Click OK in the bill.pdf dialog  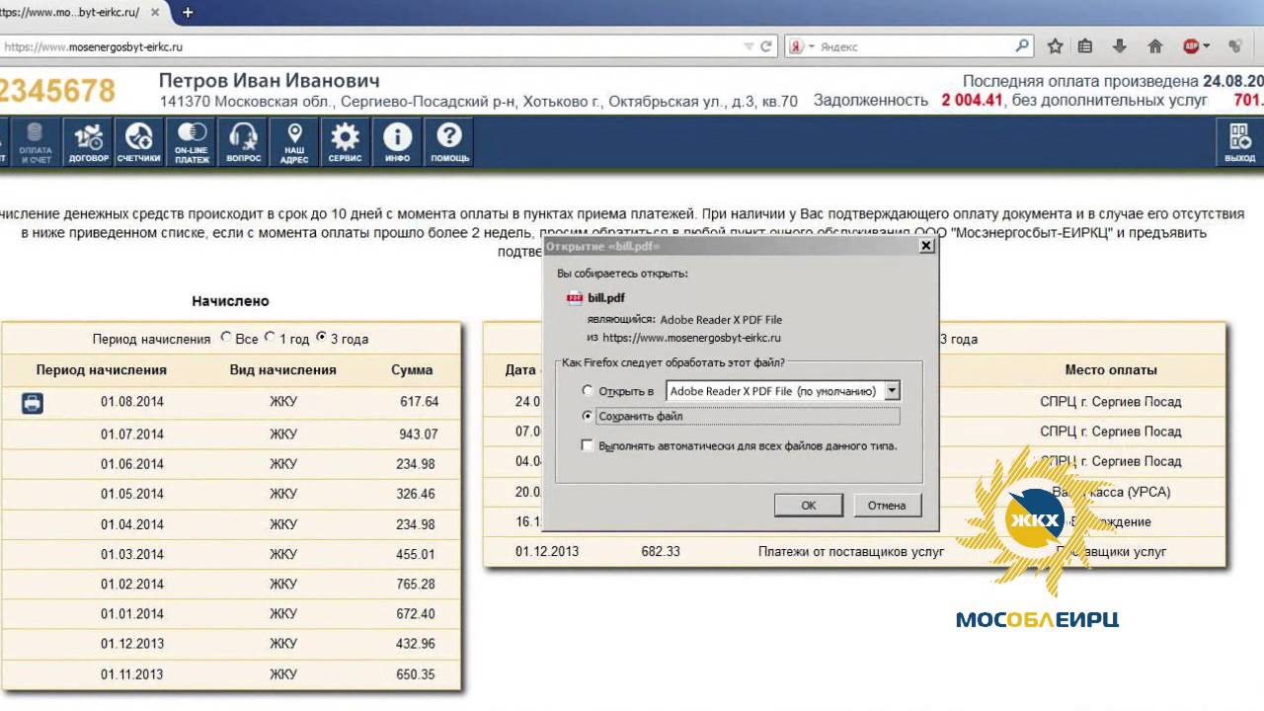point(809,506)
